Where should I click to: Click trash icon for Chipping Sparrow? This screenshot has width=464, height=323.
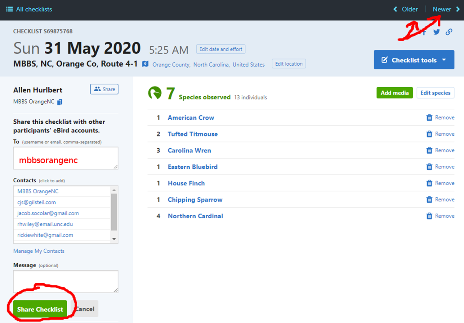(x=429, y=200)
